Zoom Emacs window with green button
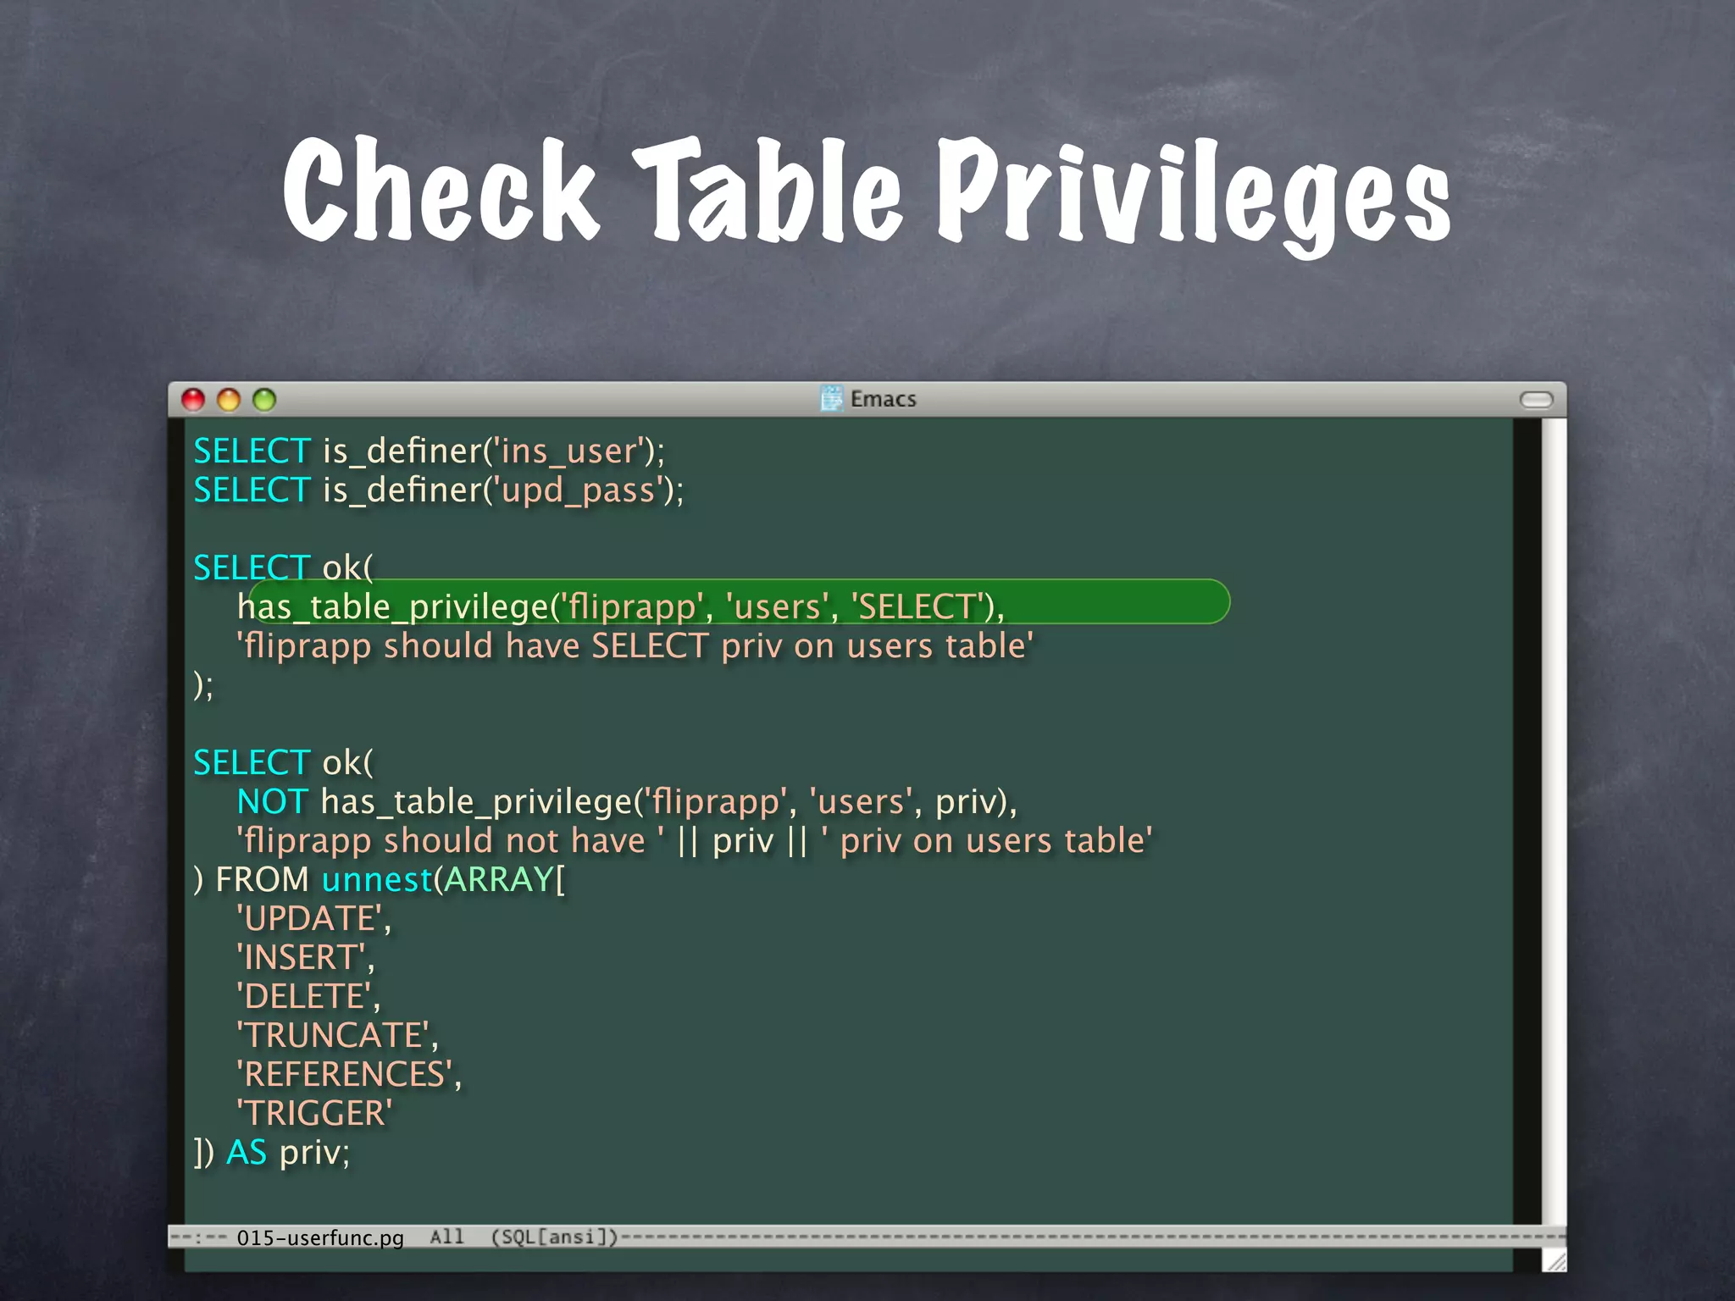1735x1301 pixels. pos(264,399)
